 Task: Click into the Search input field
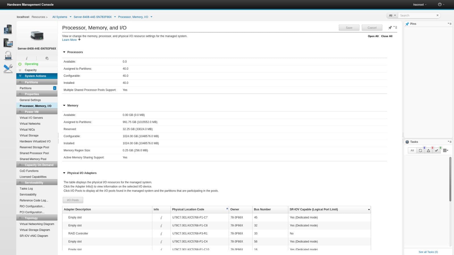tap(417, 16)
